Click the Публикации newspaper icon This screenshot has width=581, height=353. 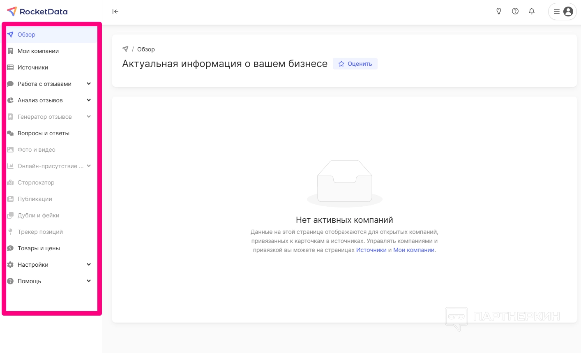tap(10, 199)
